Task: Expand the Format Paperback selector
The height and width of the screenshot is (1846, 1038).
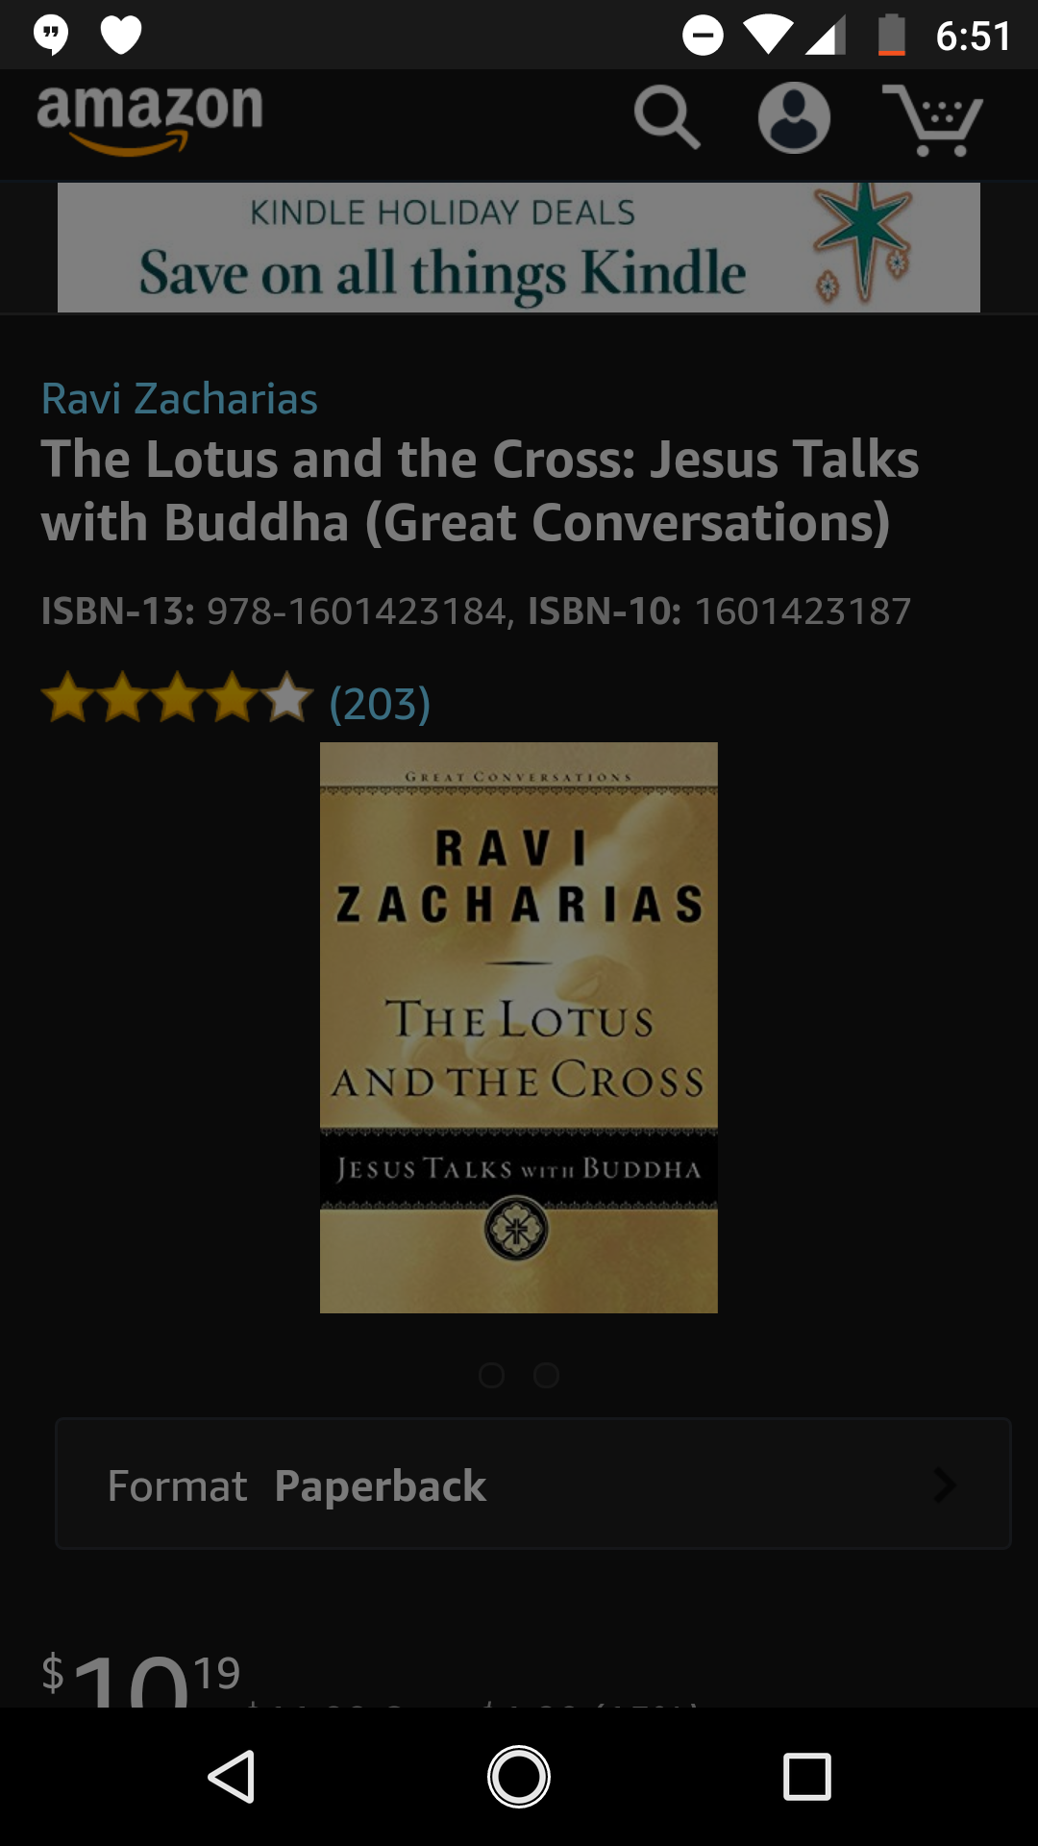Action: 533,1484
